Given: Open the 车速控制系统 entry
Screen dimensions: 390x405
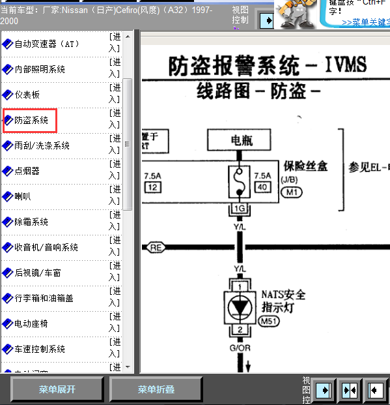Looking at the screenshot, I should [x=40, y=349].
